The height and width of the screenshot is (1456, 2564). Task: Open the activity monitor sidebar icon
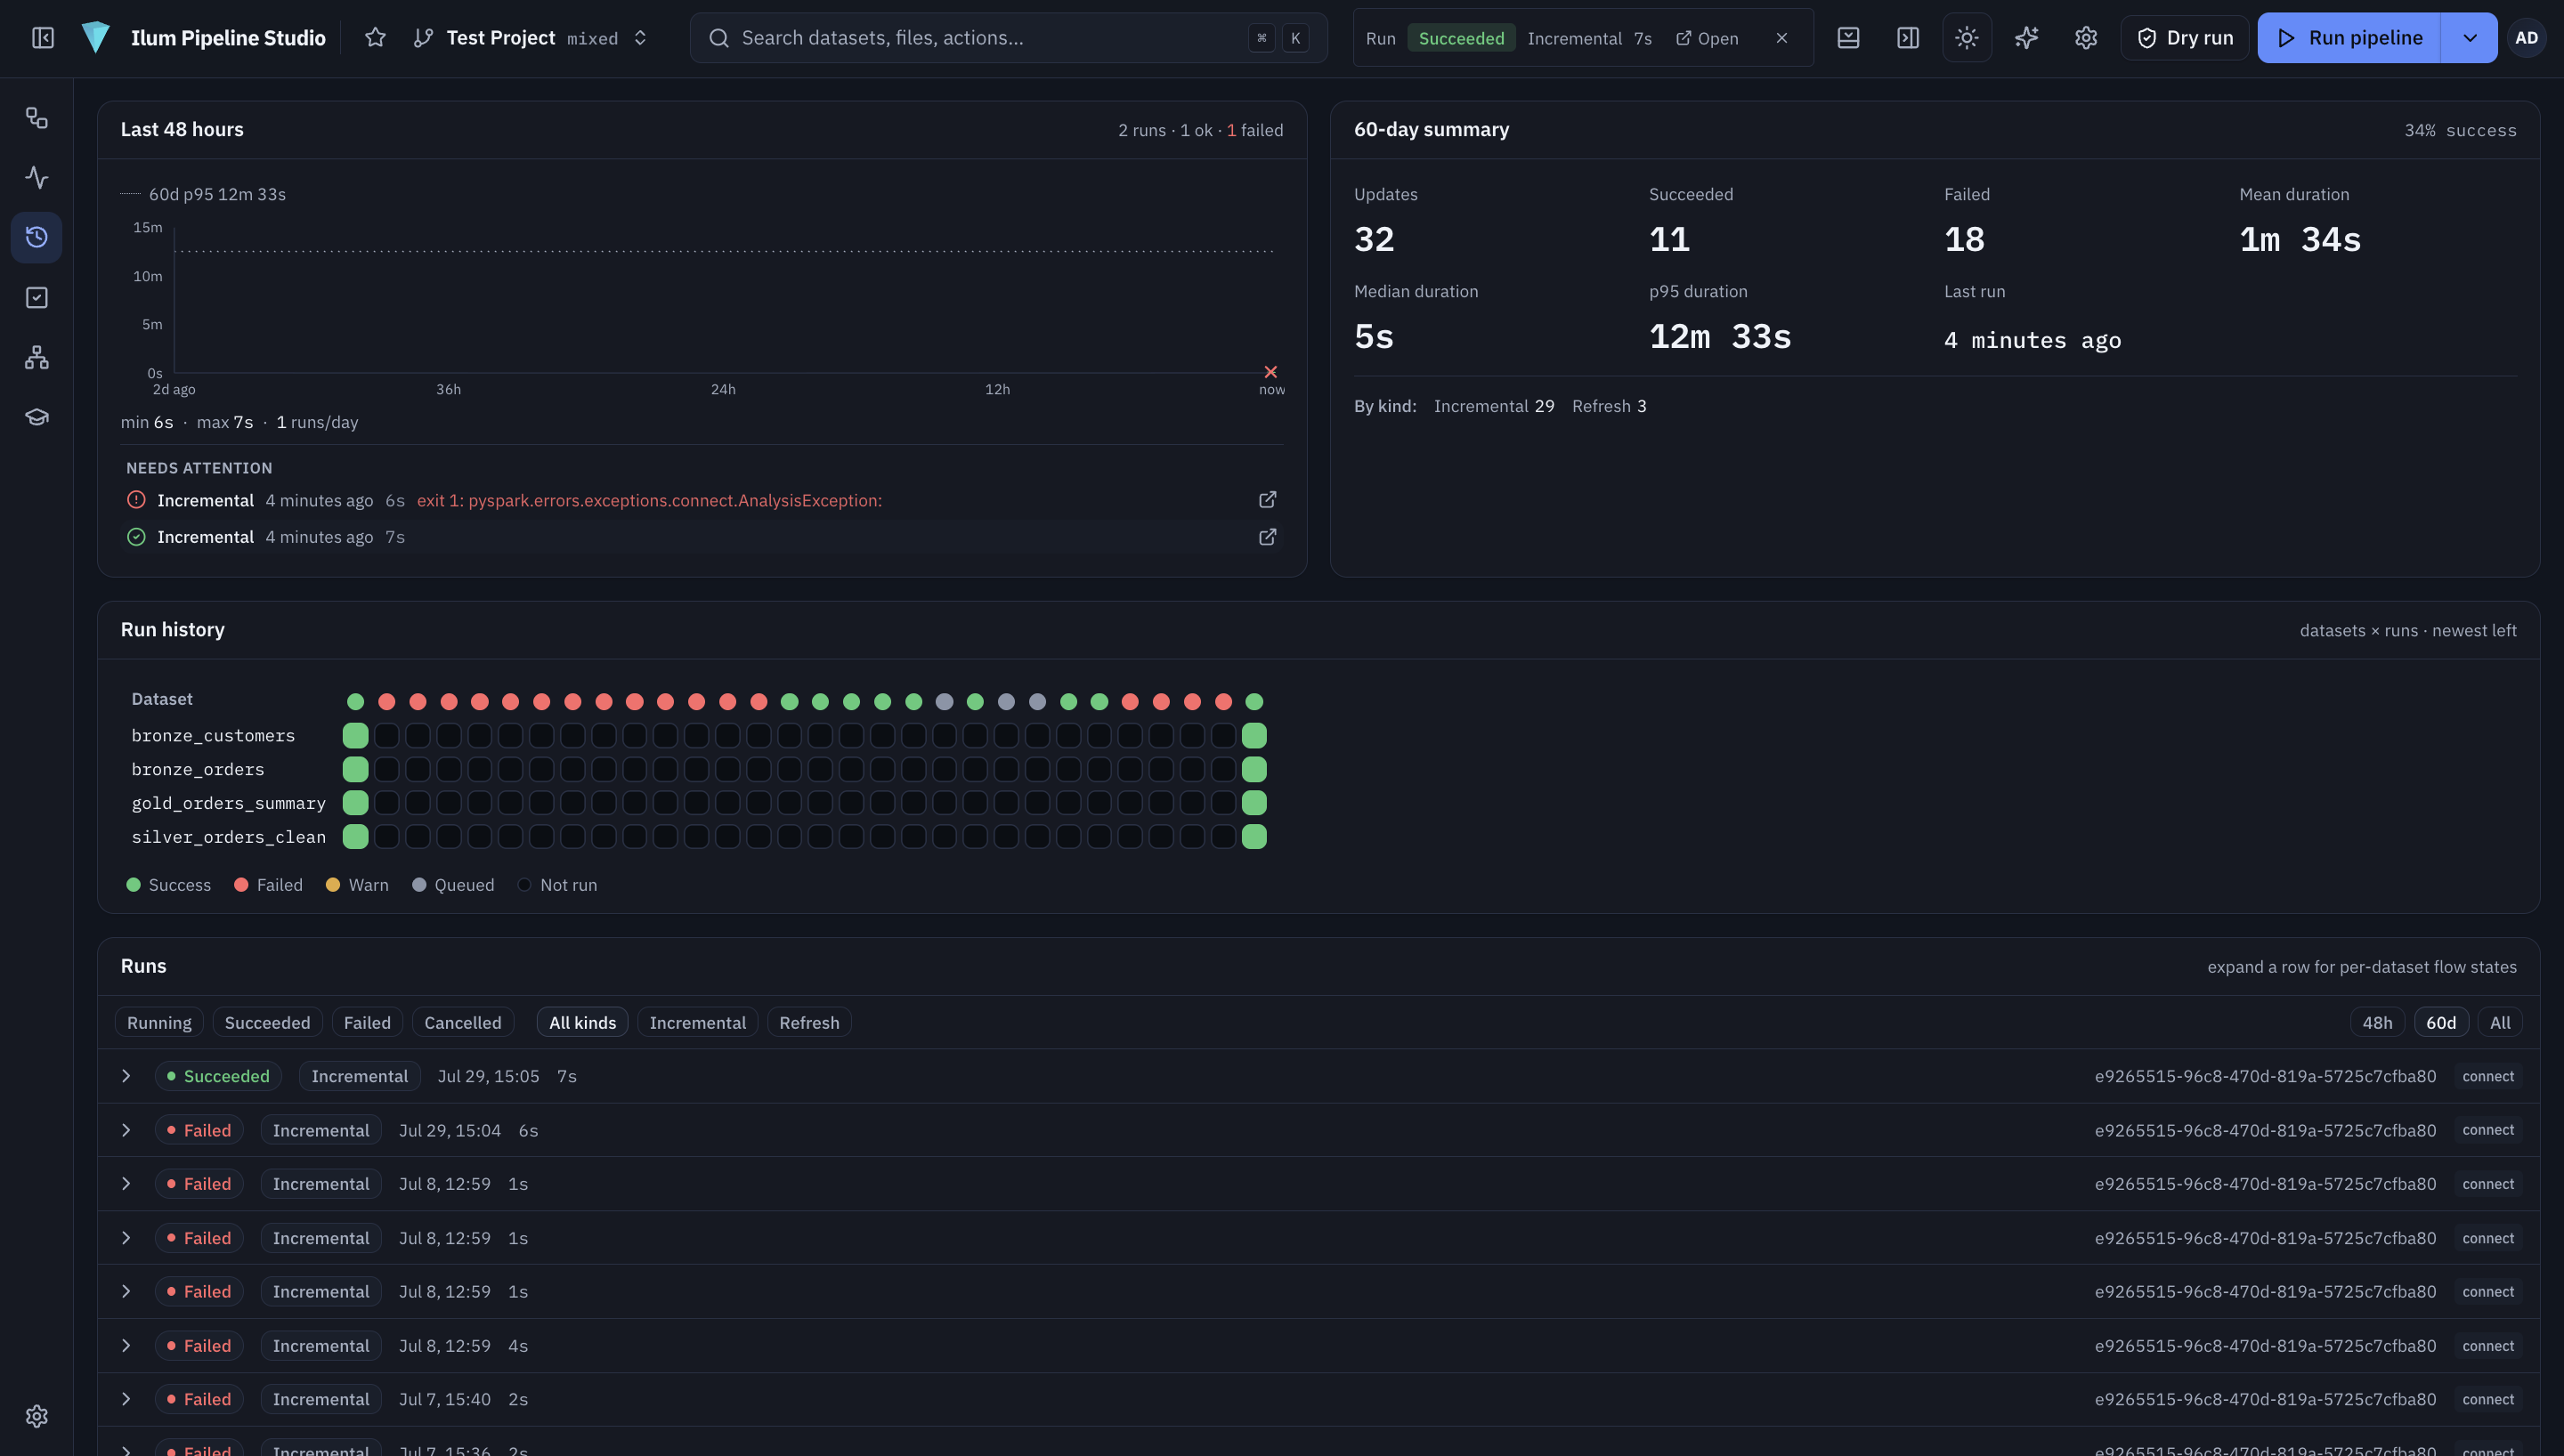coord(37,178)
